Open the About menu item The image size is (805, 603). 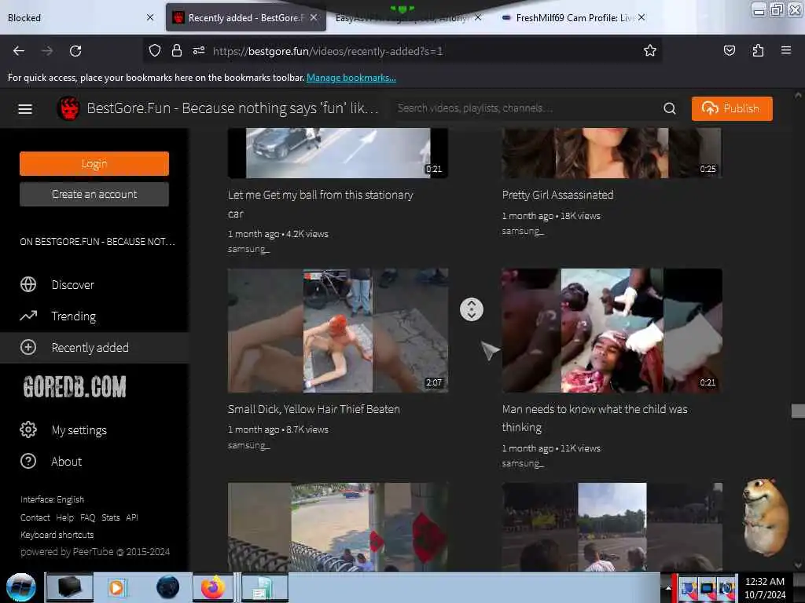pyautogui.click(x=94, y=461)
